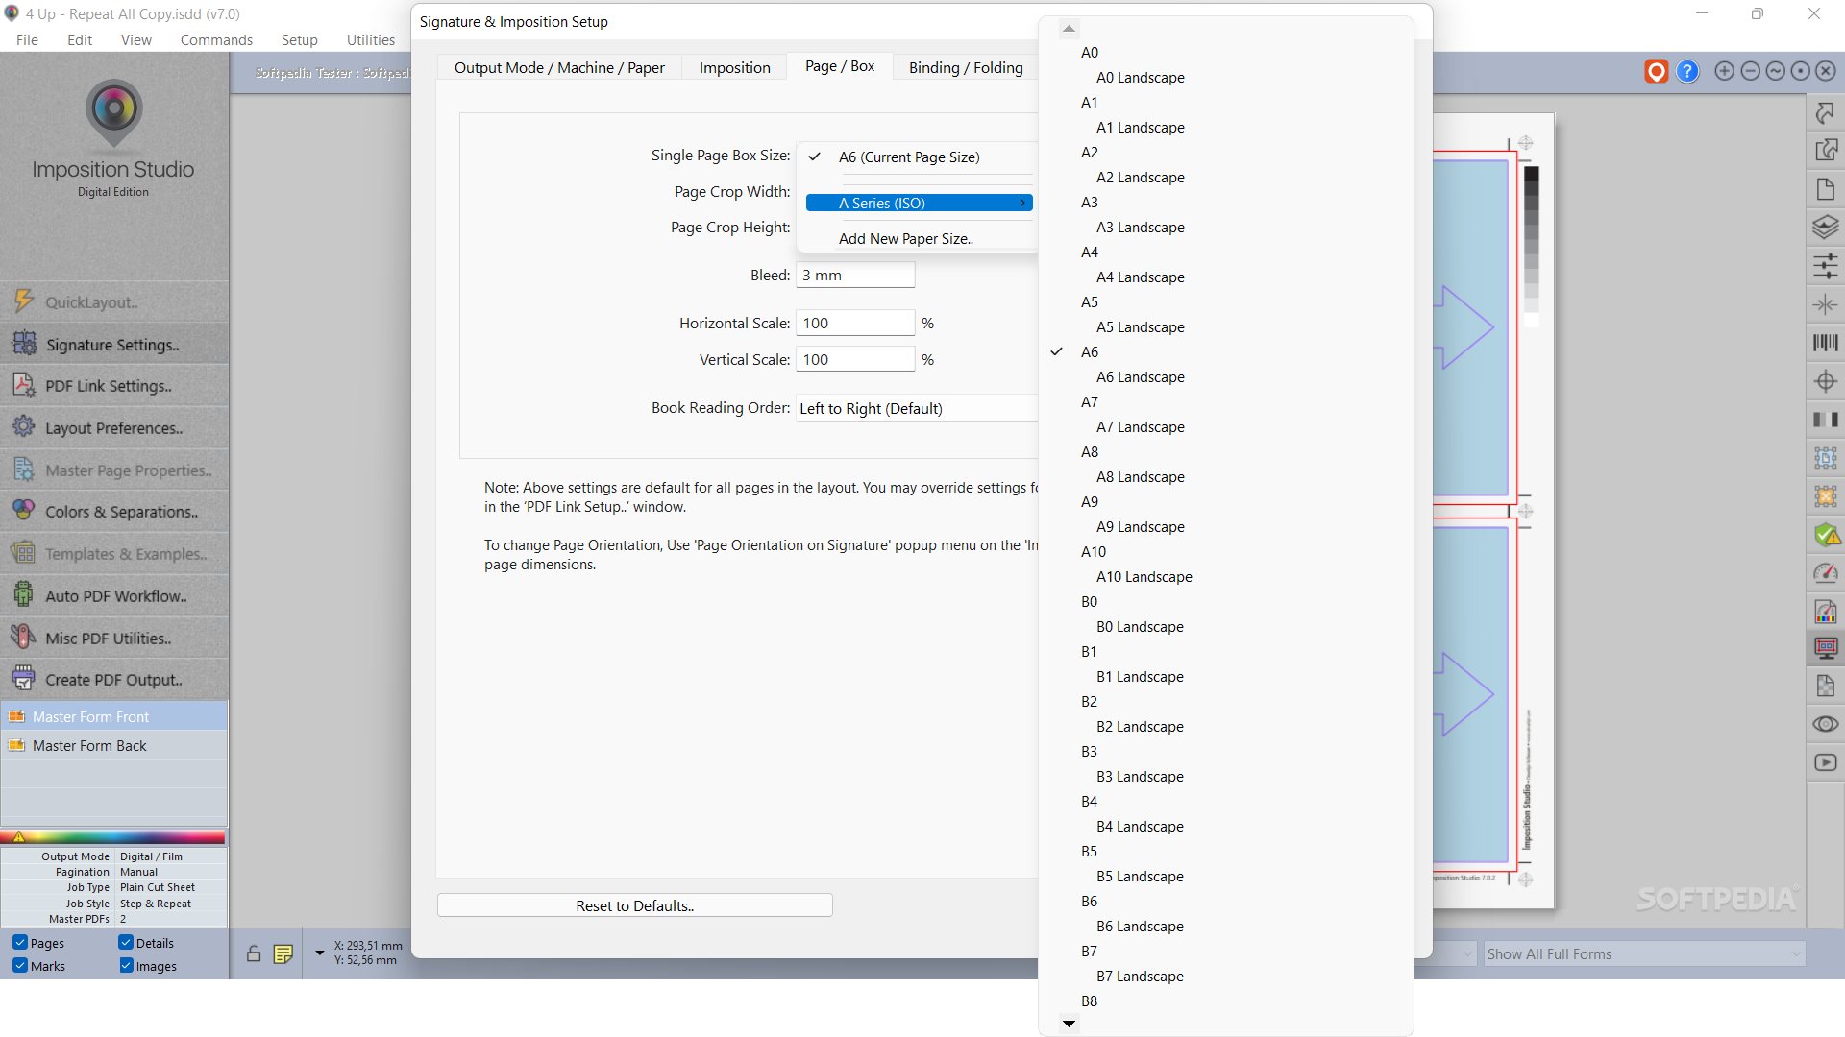
Task: Select A5 from the paper size list
Action: pyautogui.click(x=1089, y=302)
